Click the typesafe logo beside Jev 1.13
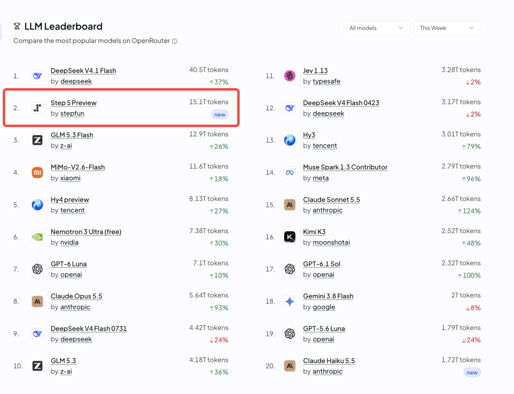 pyautogui.click(x=290, y=76)
